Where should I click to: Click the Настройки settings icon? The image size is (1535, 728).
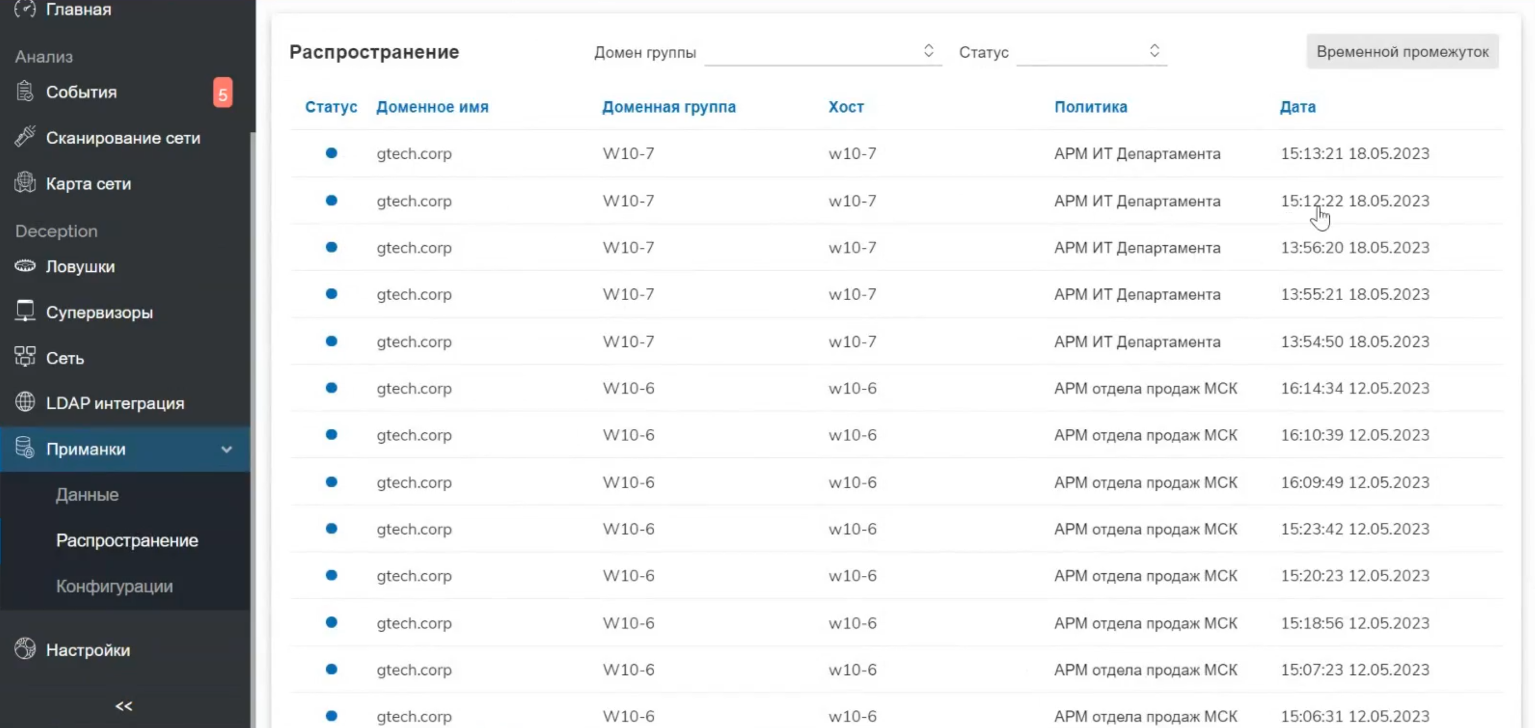(x=25, y=649)
